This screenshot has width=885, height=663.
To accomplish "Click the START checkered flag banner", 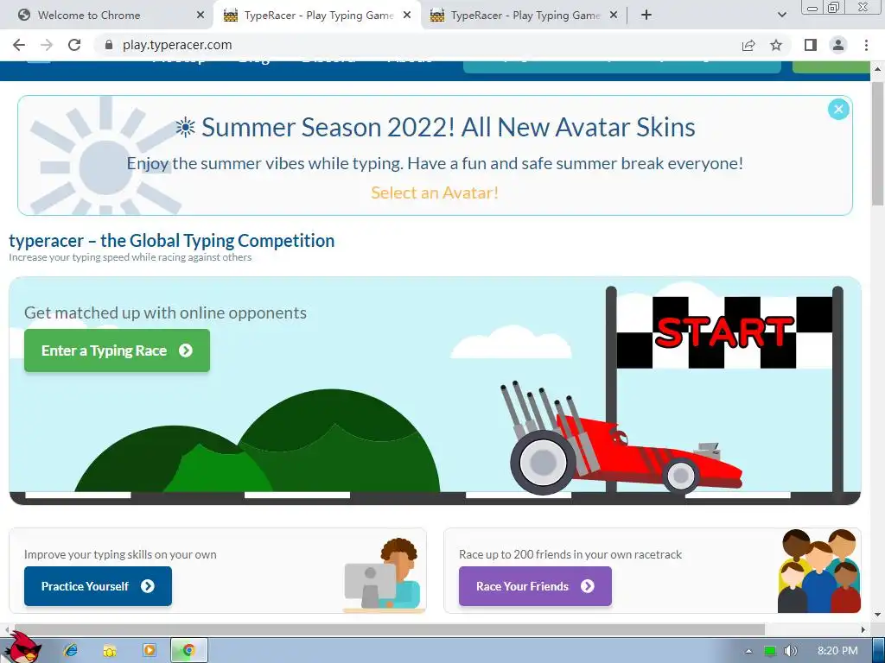I will (x=724, y=332).
